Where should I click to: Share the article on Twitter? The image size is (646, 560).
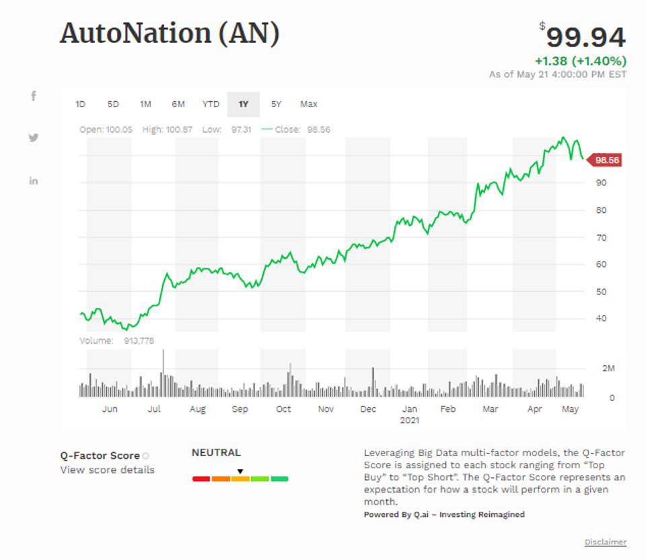pos(34,138)
